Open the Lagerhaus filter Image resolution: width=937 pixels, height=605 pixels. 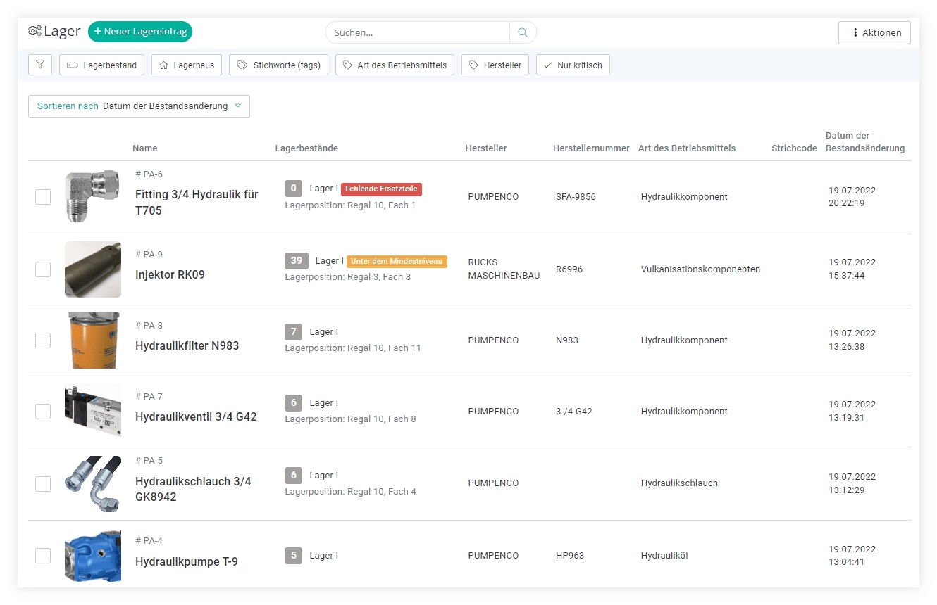pos(187,65)
